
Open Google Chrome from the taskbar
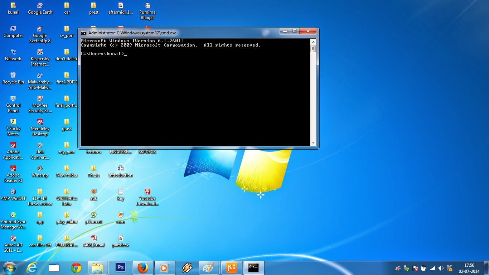pos(76,268)
